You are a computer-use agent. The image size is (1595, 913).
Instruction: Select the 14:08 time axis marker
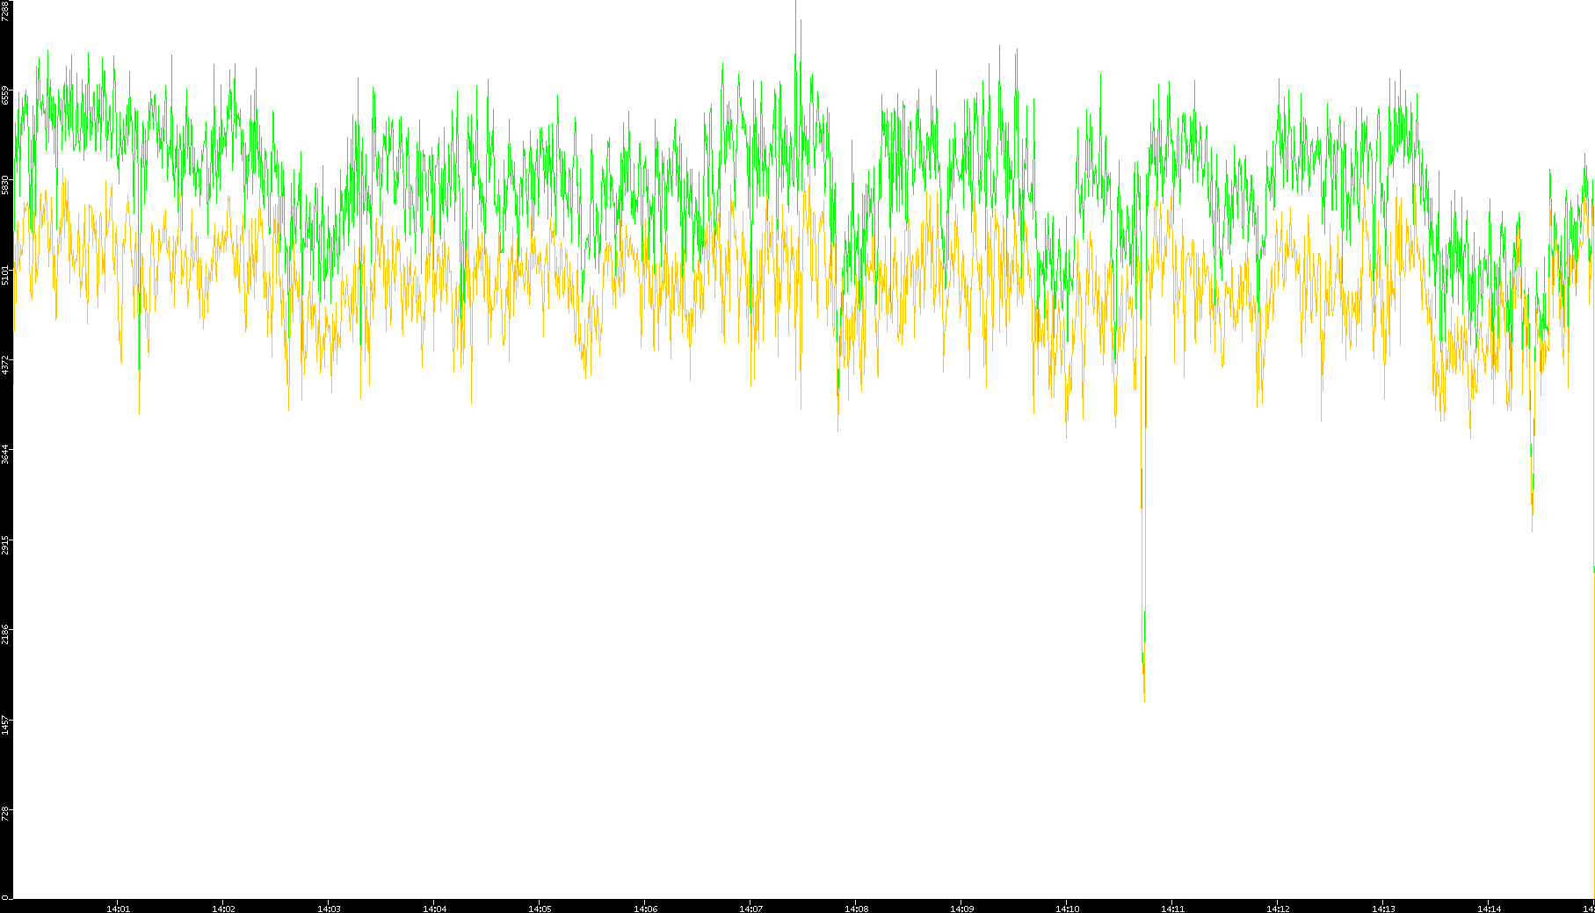(856, 909)
